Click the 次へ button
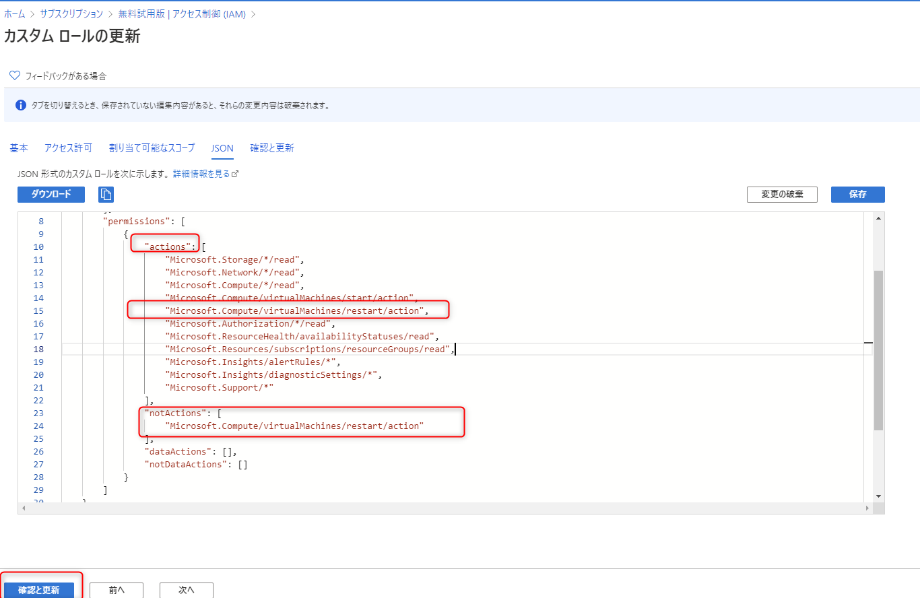The height and width of the screenshot is (598, 920). 187,590
